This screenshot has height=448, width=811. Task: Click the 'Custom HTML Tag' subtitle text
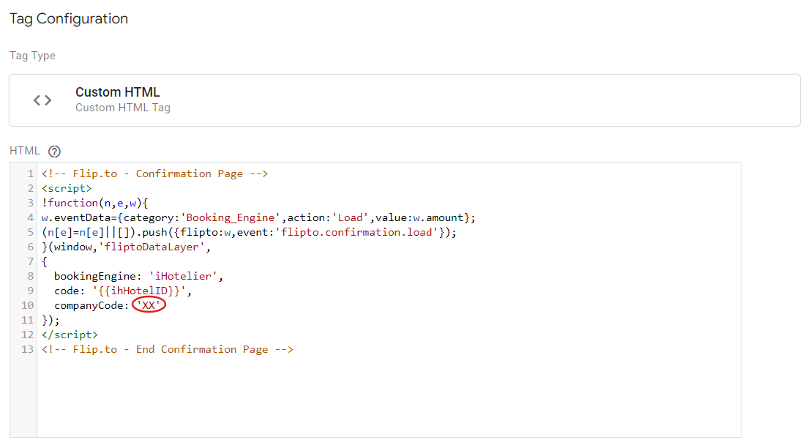(x=122, y=108)
